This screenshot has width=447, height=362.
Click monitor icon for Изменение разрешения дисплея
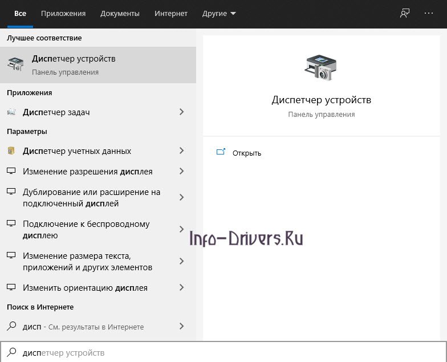[x=11, y=172]
